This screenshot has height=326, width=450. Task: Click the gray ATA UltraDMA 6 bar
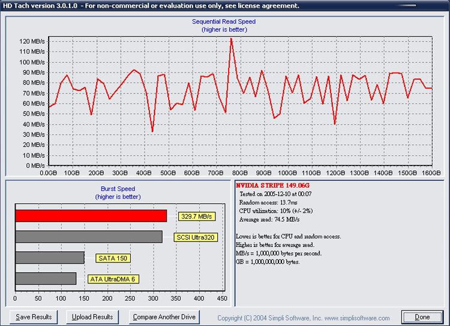(46, 279)
